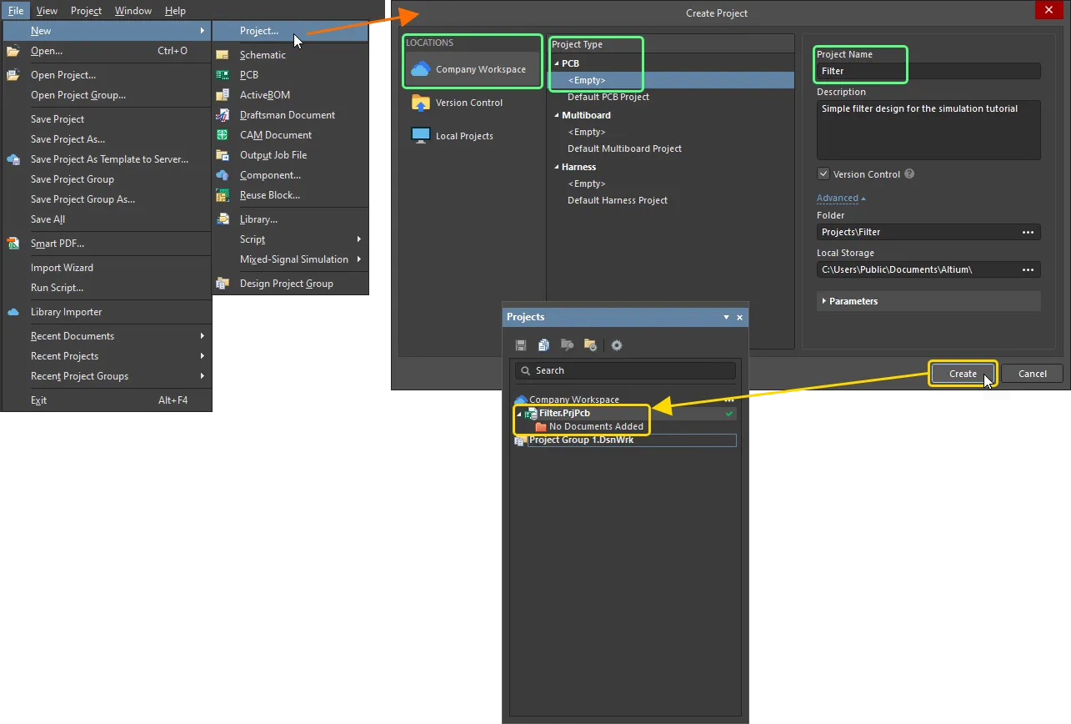1071x724 pixels.
Task: Click the Create button
Action: click(963, 374)
